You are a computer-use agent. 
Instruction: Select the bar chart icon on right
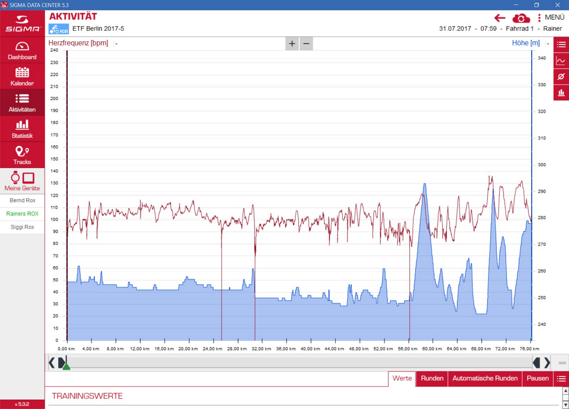point(561,93)
